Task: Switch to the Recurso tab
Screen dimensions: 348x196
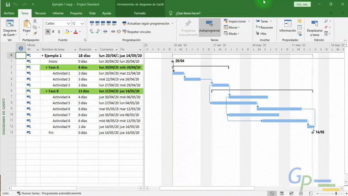Action: 40,13
